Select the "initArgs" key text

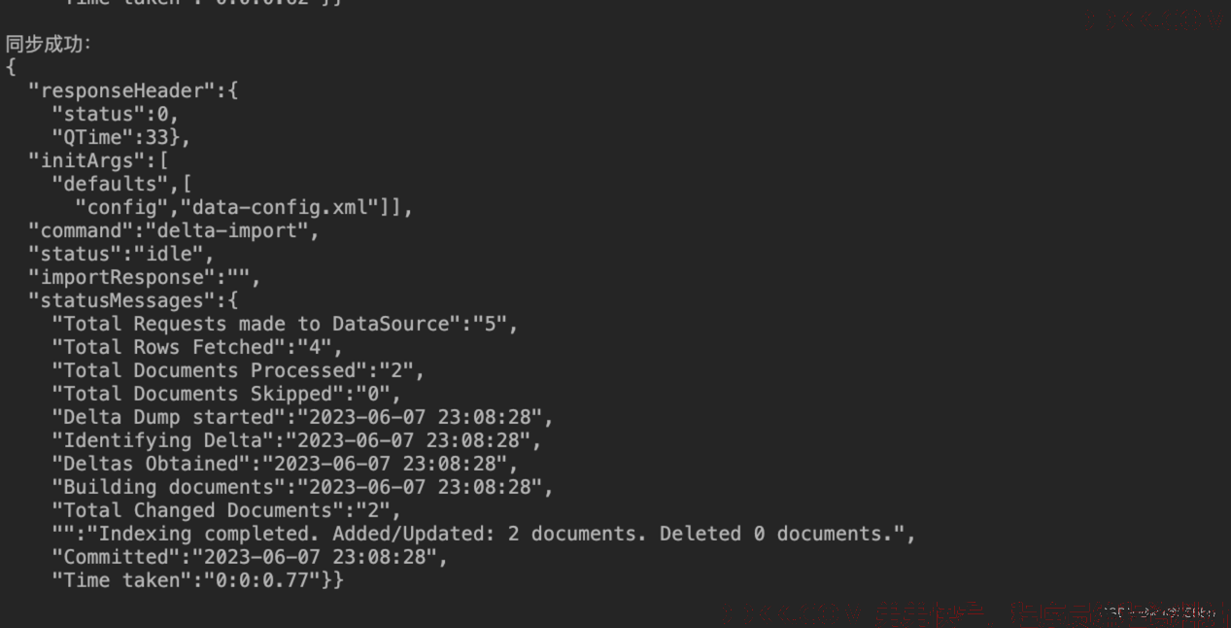tap(86, 160)
